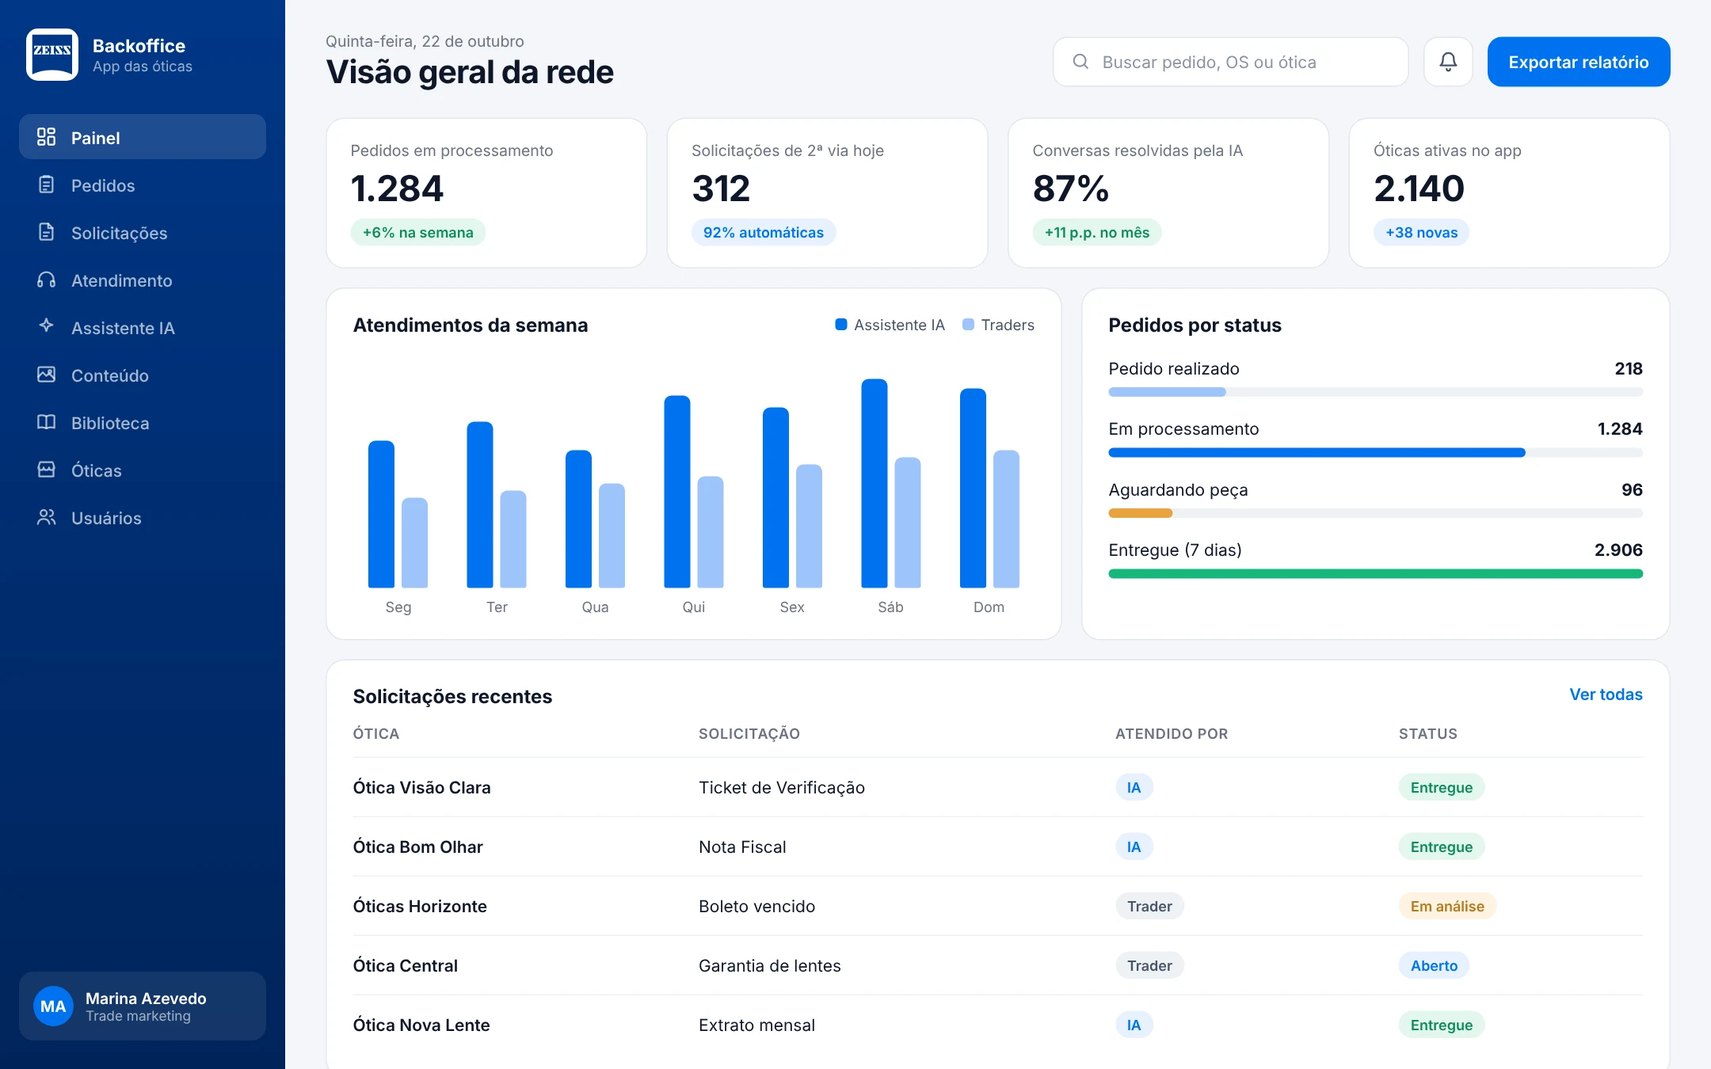
Task: Click Ótica Nova Lente name
Action: 421,1025
